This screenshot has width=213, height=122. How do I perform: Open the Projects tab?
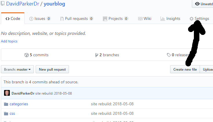(x=116, y=18)
